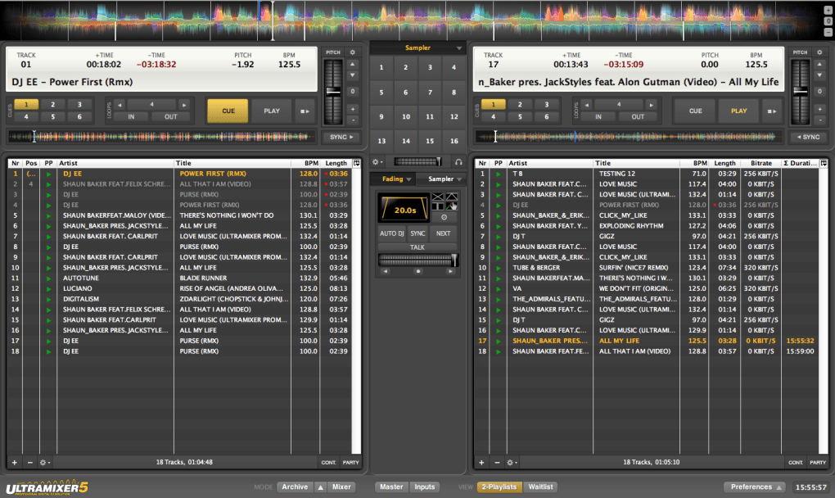
Task: Switch to Mixer mode
Action: click(341, 487)
